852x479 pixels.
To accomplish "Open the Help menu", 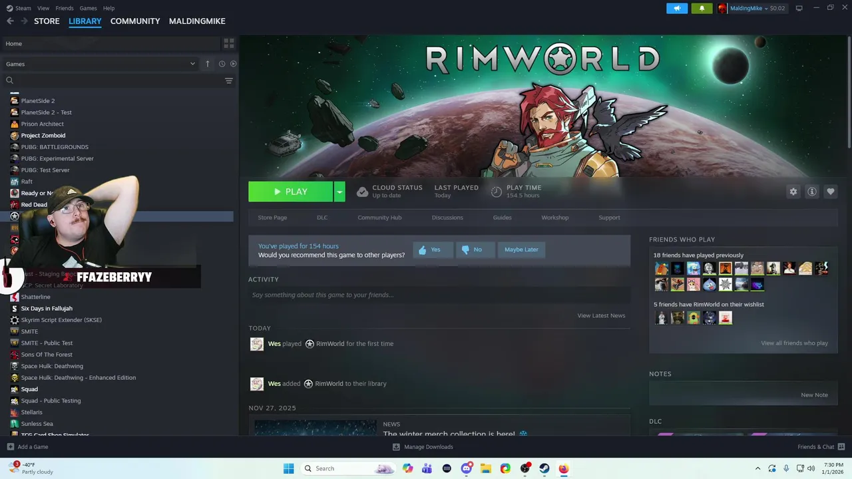I will click(108, 8).
